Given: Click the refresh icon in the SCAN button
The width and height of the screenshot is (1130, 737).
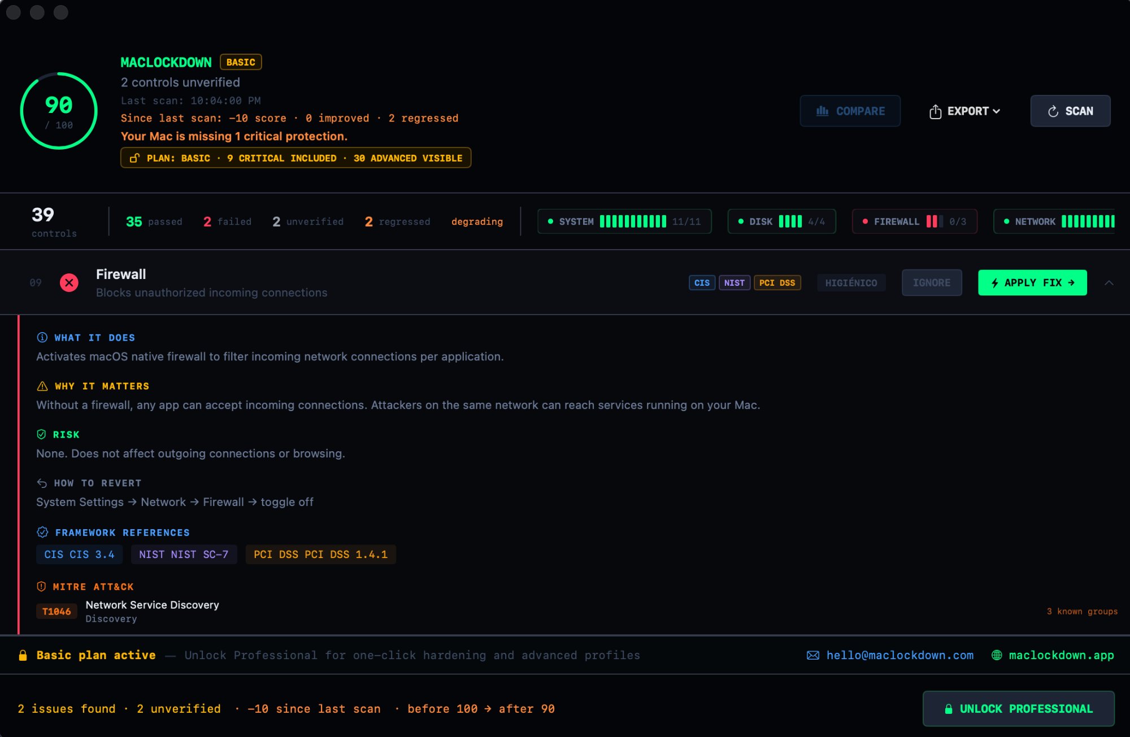Looking at the screenshot, I should point(1053,111).
